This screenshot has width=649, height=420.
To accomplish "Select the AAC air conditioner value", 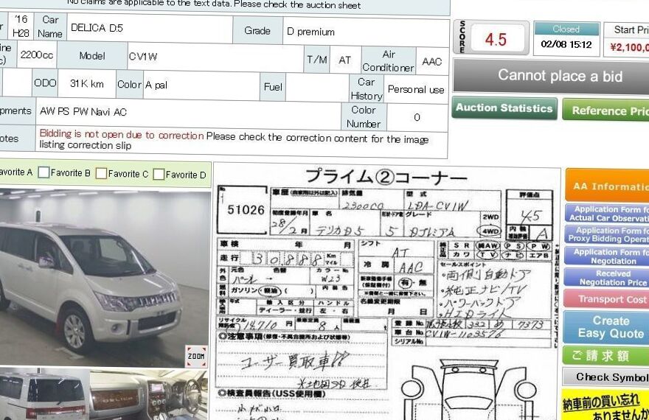I will pyautogui.click(x=431, y=62).
